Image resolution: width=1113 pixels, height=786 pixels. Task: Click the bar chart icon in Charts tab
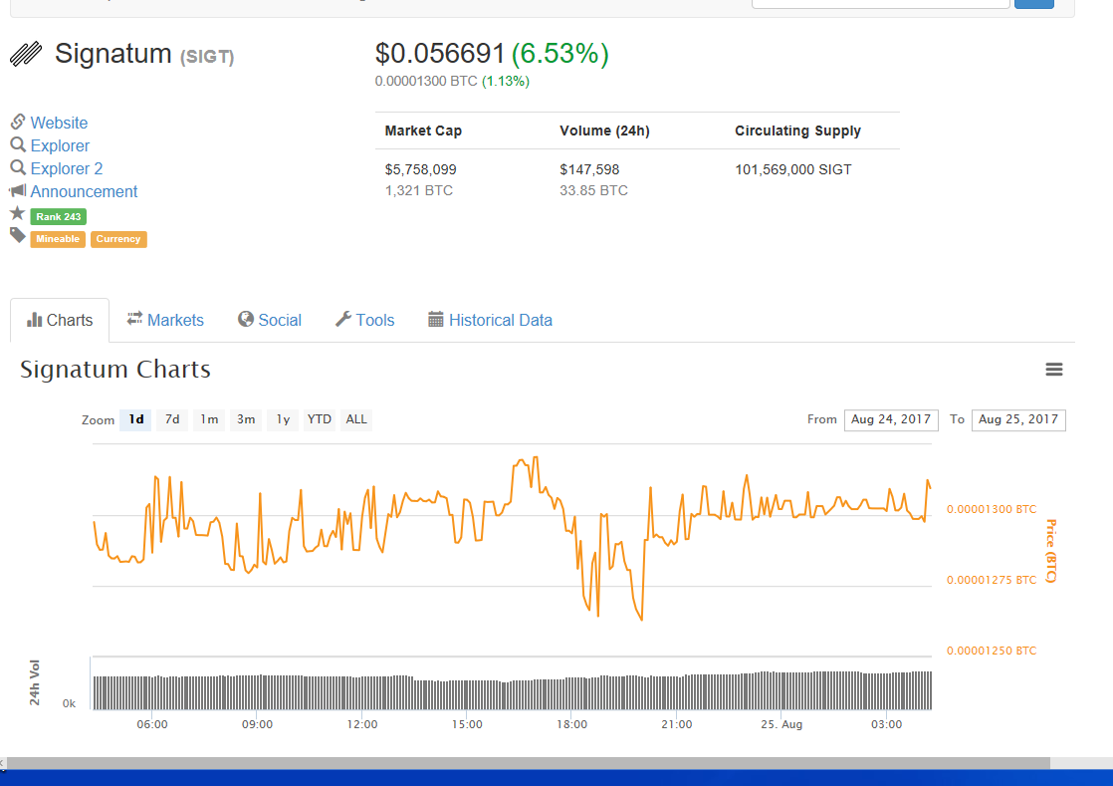click(x=34, y=320)
